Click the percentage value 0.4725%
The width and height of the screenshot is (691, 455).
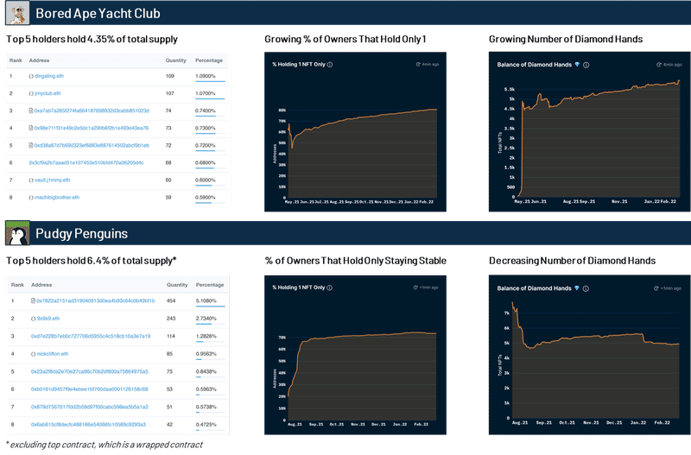point(206,425)
